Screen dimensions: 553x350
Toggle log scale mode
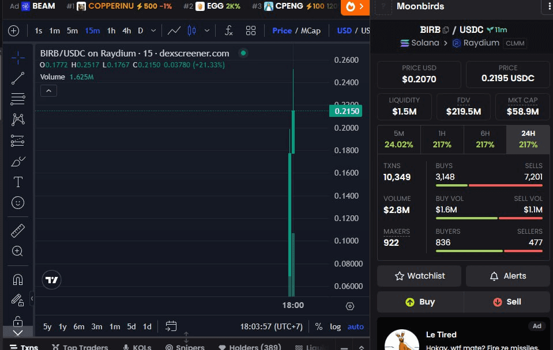point(335,327)
